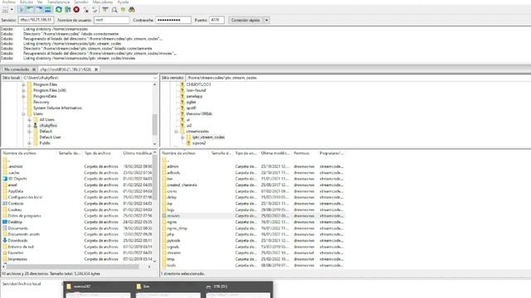Click the Puerto port field
Screen dimensions: 531x298
tap(217, 20)
